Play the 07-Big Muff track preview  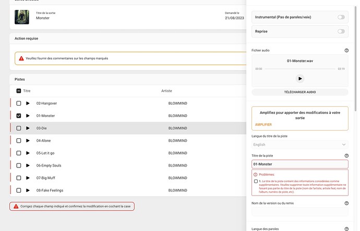[28, 178]
